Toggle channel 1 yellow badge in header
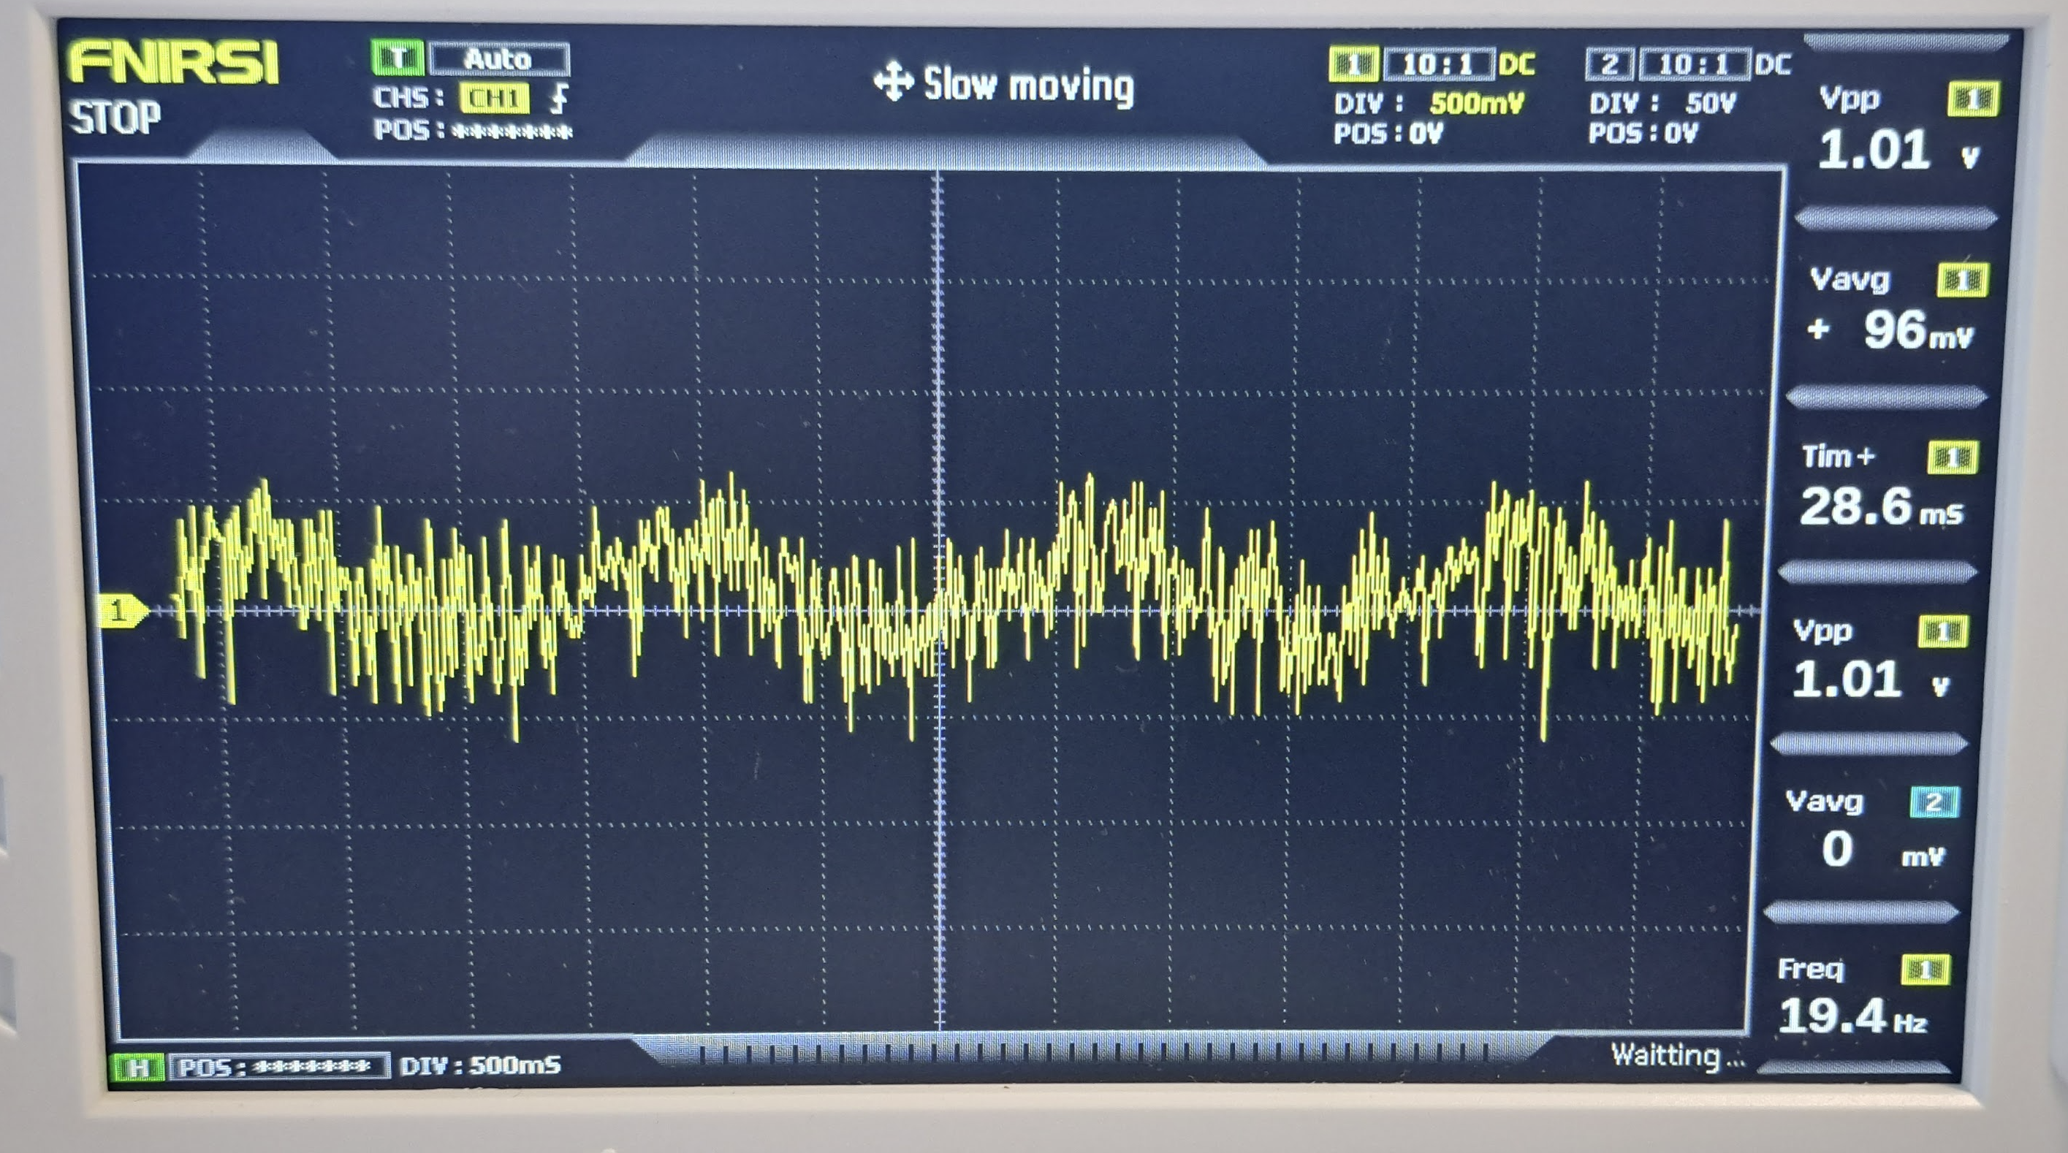Image resolution: width=2068 pixels, height=1153 pixels. tap(1353, 64)
